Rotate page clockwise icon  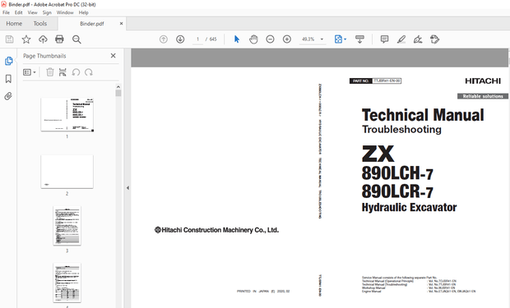(x=89, y=72)
